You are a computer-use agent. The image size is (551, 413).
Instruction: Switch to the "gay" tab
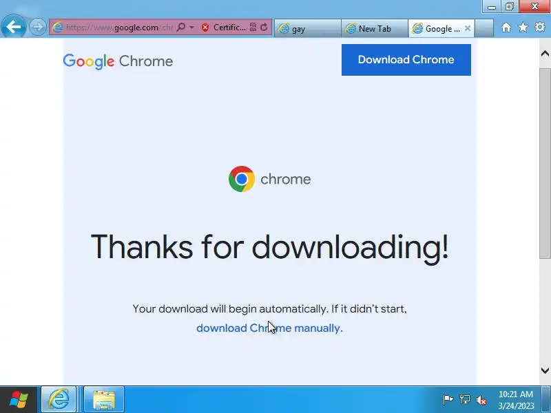tap(307, 28)
